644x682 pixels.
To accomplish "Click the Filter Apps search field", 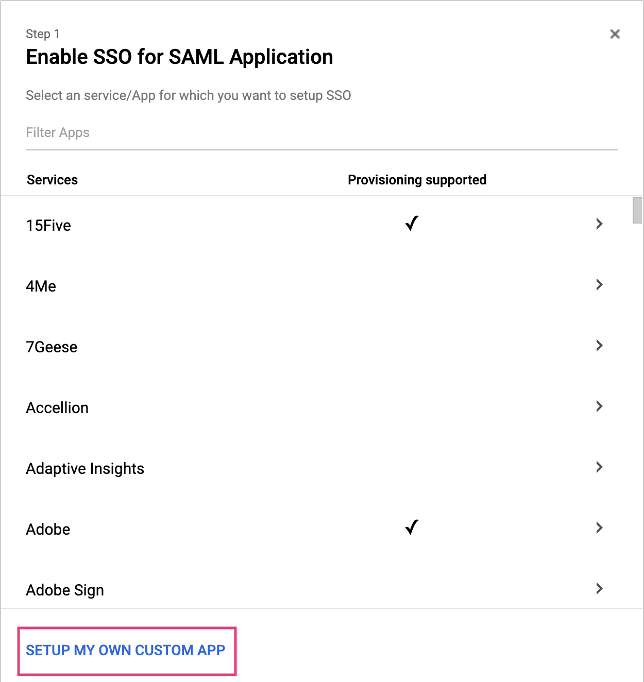I will [x=321, y=133].
